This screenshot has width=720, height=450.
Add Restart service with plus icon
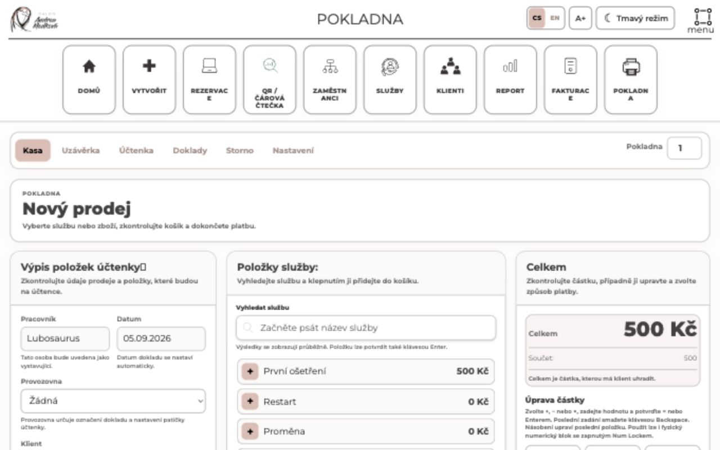click(x=250, y=402)
